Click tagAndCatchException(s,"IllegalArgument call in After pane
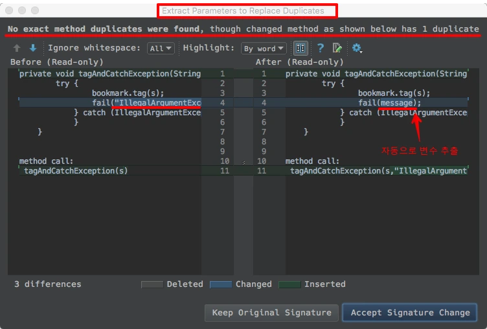487x329 pixels. pos(378,171)
